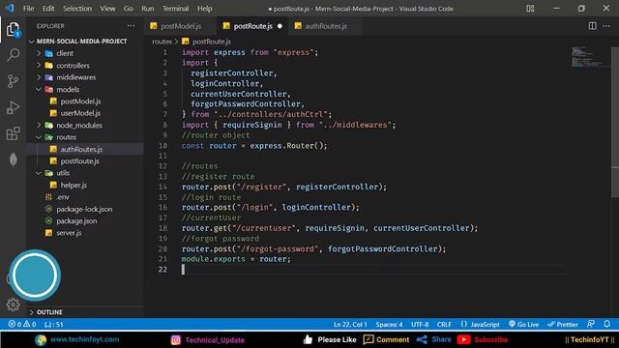Viewport: 619px width, 348px height.
Task: Open the Selection menu
Action: point(77,9)
